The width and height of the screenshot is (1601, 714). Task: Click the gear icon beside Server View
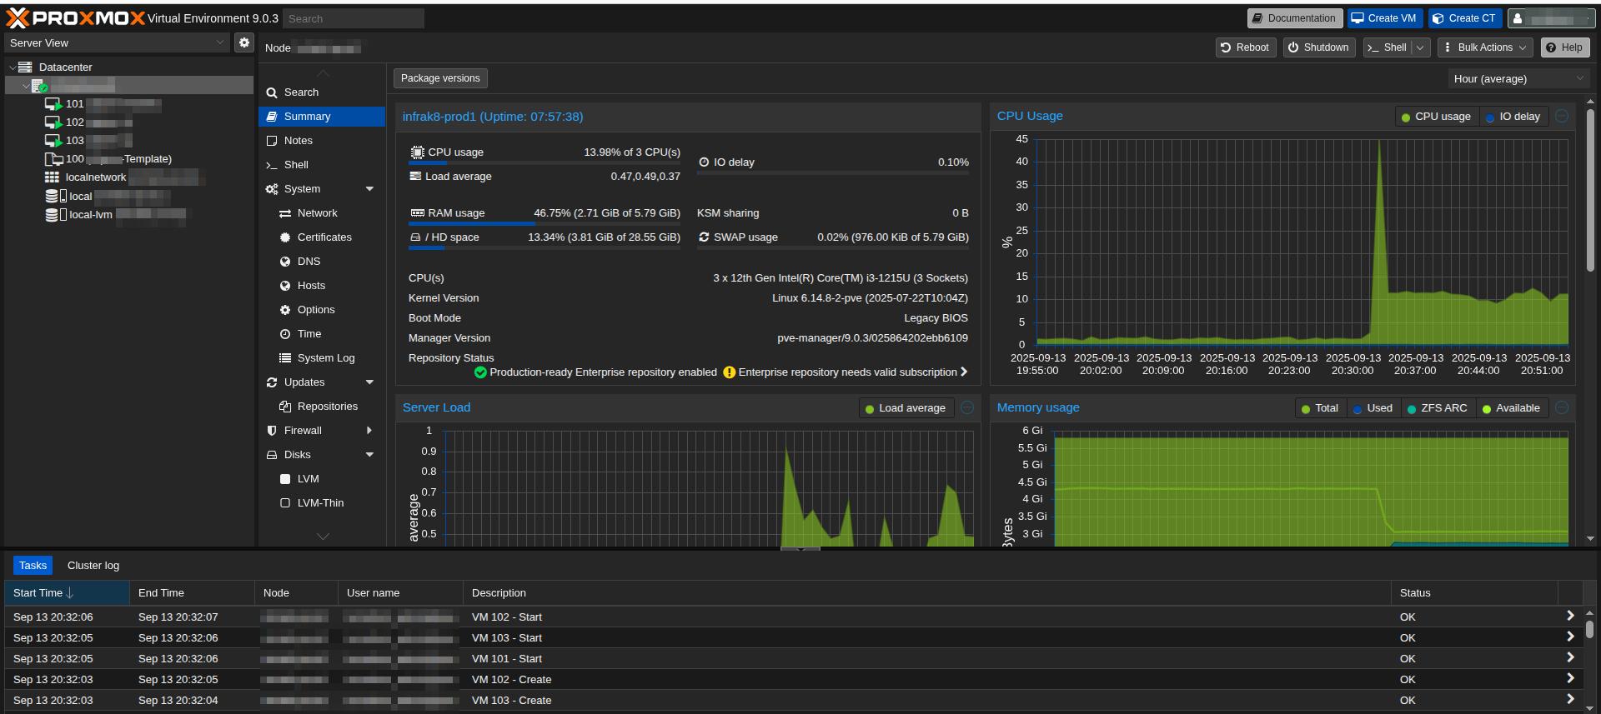(x=243, y=42)
